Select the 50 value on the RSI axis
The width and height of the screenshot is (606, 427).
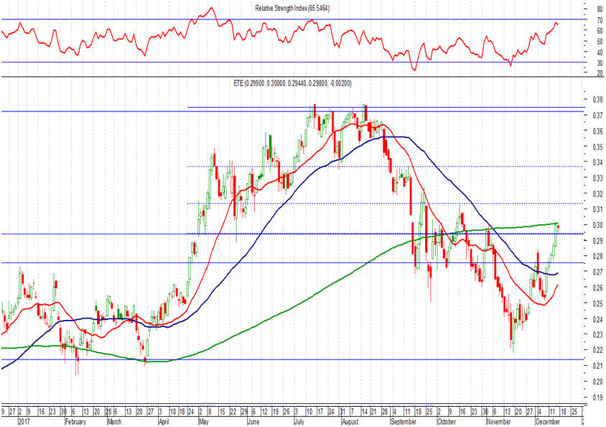click(600, 42)
